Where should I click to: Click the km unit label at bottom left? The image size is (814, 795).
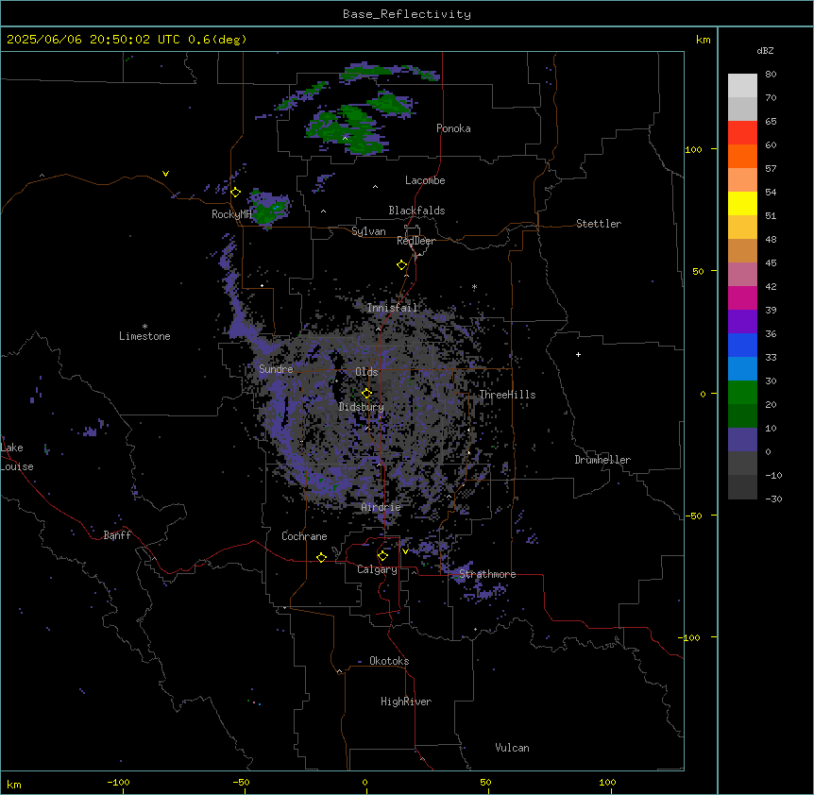point(14,784)
